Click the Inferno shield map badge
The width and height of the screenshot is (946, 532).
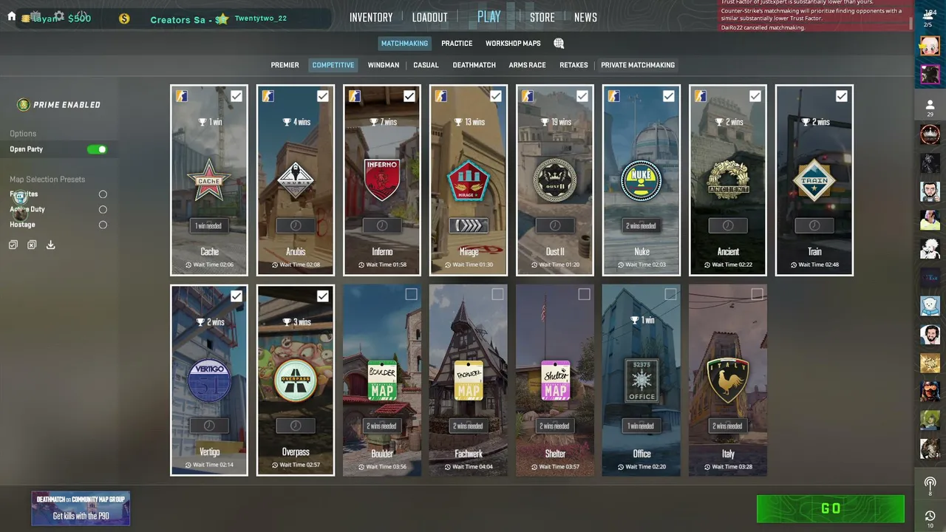tap(382, 180)
